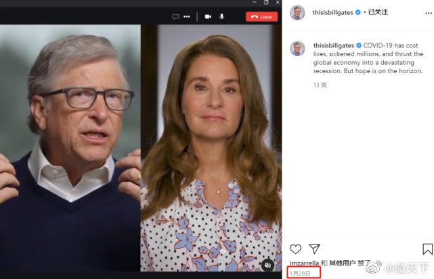Viewport: 434px width, 279px height.
Task: Unmute the video using the speaker icon
Action: click(x=268, y=264)
